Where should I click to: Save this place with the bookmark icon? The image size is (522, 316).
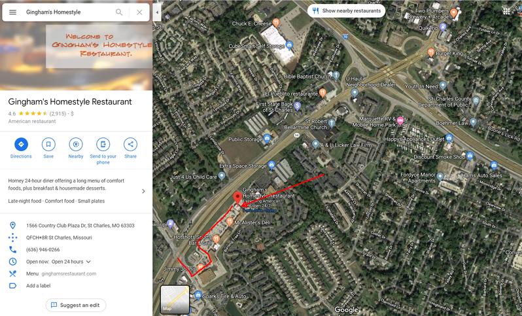click(48, 145)
